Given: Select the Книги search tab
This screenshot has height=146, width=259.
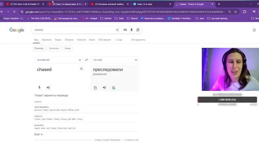Looking at the screenshot, I should (92, 40).
